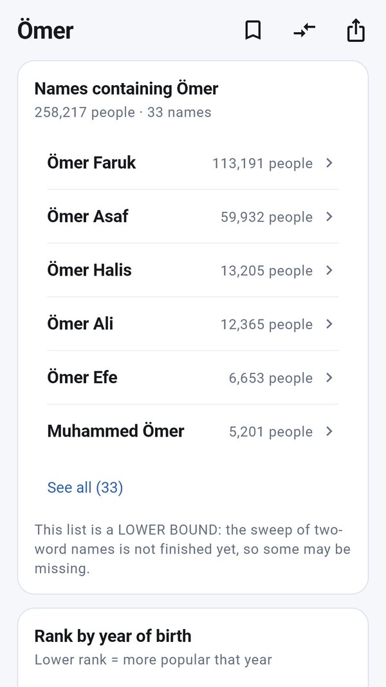386x687 pixels.
Task: Click the 59,932 people count
Action: tap(266, 217)
